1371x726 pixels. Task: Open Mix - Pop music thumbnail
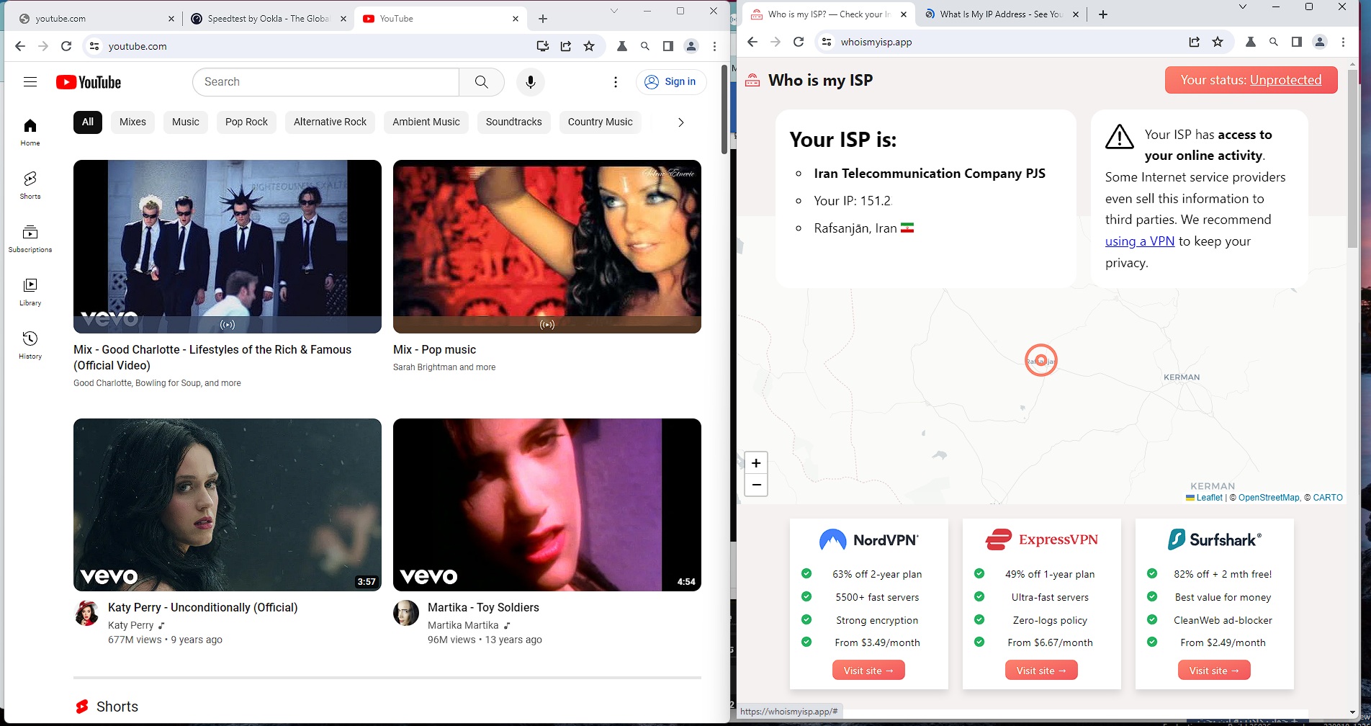(547, 246)
